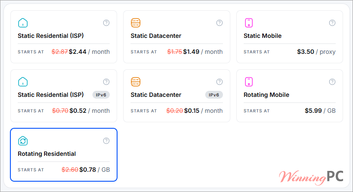Click STARTS AT label on the Static Mobile card
Viewport: 353px width, 192px height.
(257, 52)
